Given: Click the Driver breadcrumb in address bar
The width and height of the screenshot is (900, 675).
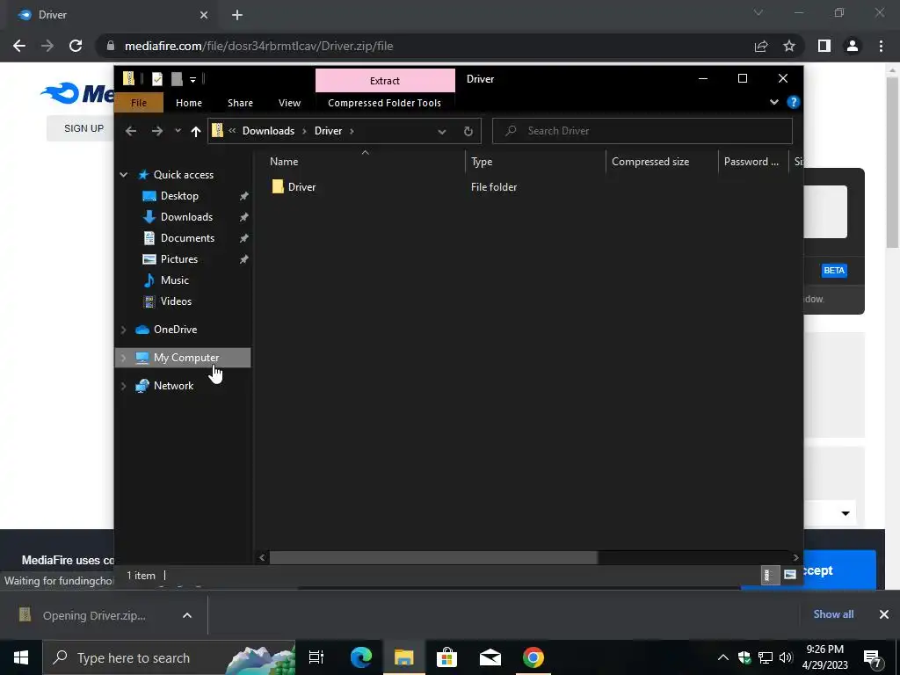Looking at the screenshot, I should tap(329, 131).
